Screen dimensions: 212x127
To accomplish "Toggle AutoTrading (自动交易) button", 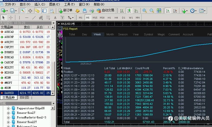I will coord(105,10).
